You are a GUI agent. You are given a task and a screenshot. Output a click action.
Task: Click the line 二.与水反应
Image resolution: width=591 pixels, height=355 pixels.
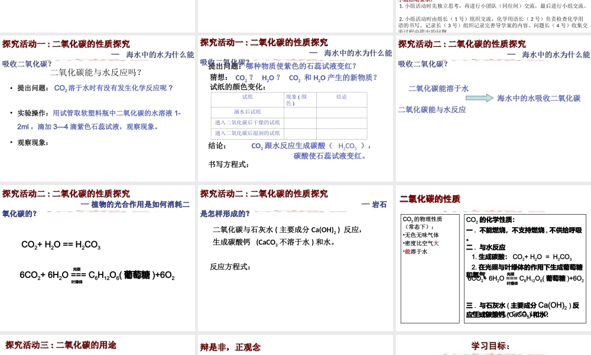(485, 247)
